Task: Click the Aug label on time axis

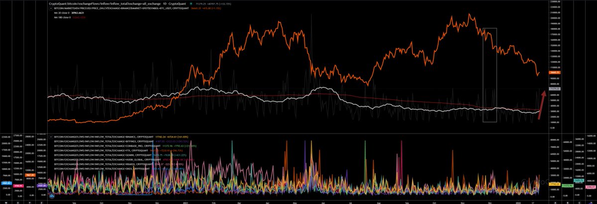Action: click(x=378, y=203)
